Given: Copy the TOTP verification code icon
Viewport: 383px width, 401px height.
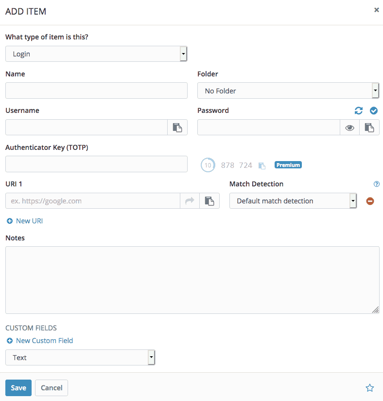Looking at the screenshot, I should (x=262, y=165).
